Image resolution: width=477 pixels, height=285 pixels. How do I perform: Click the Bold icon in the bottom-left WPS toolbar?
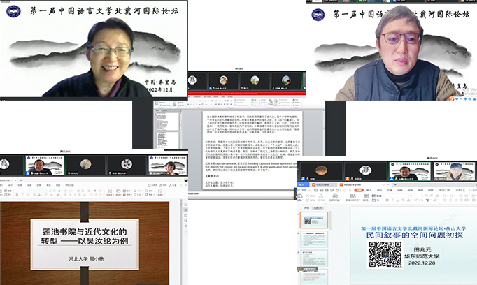coord(17,195)
